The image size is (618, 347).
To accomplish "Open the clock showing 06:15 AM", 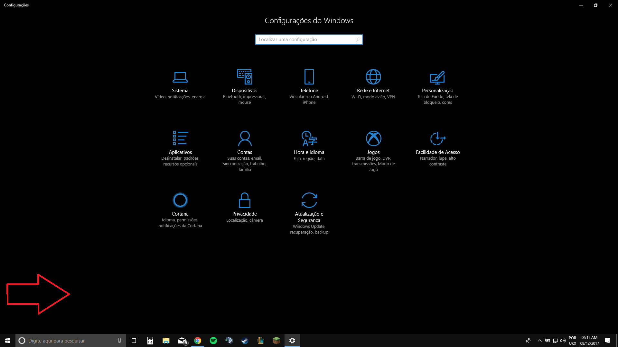I will (590, 341).
